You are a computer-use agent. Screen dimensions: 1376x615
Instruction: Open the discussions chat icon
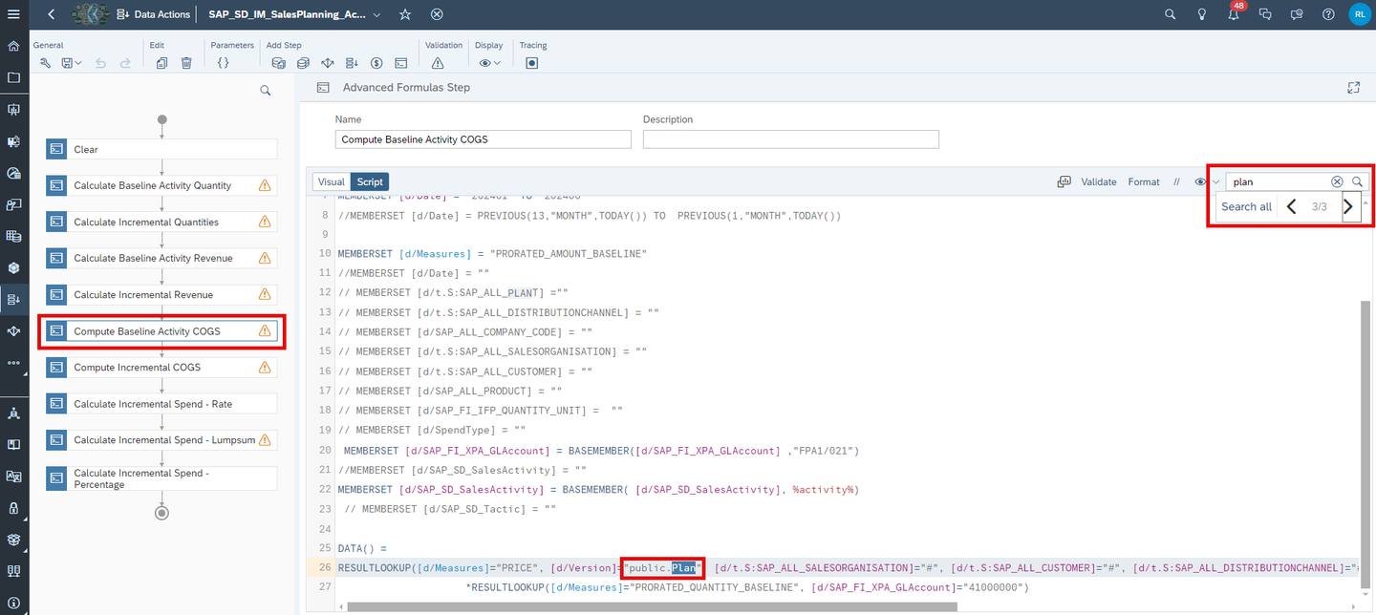1265,14
